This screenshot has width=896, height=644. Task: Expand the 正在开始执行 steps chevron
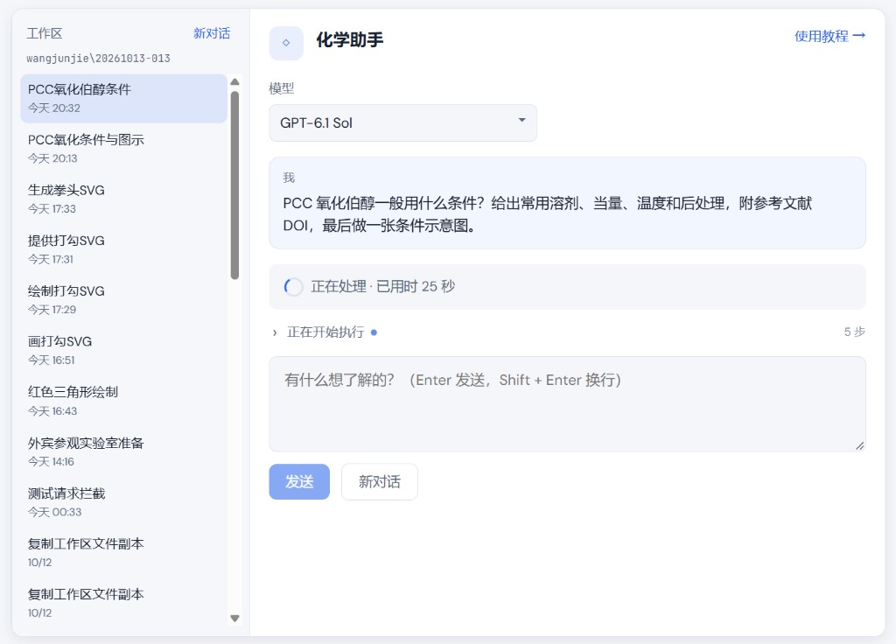click(x=274, y=332)
